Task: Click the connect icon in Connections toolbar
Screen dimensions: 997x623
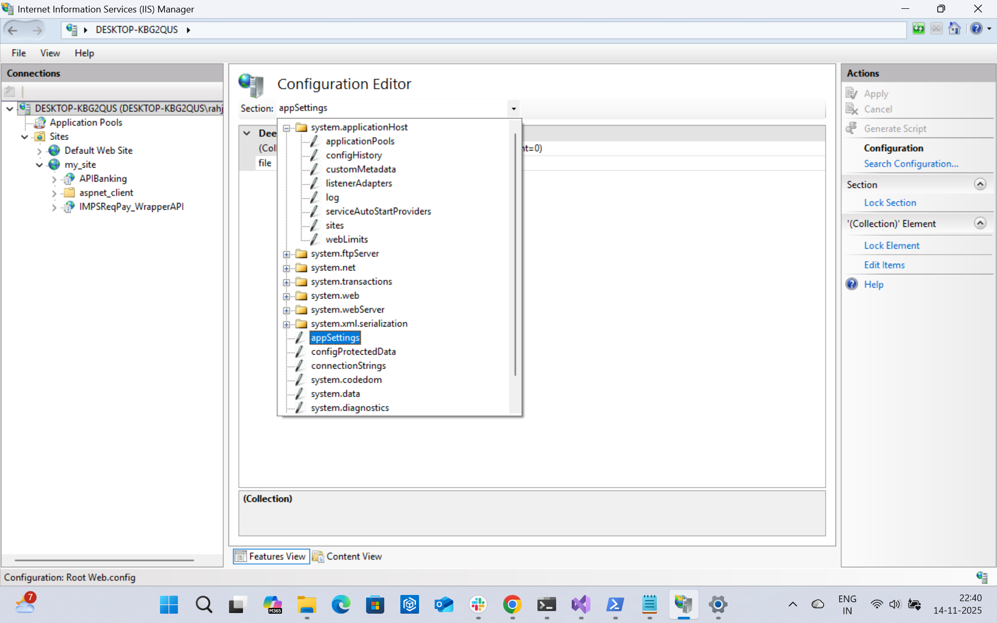Action: [x=10, y=92]
